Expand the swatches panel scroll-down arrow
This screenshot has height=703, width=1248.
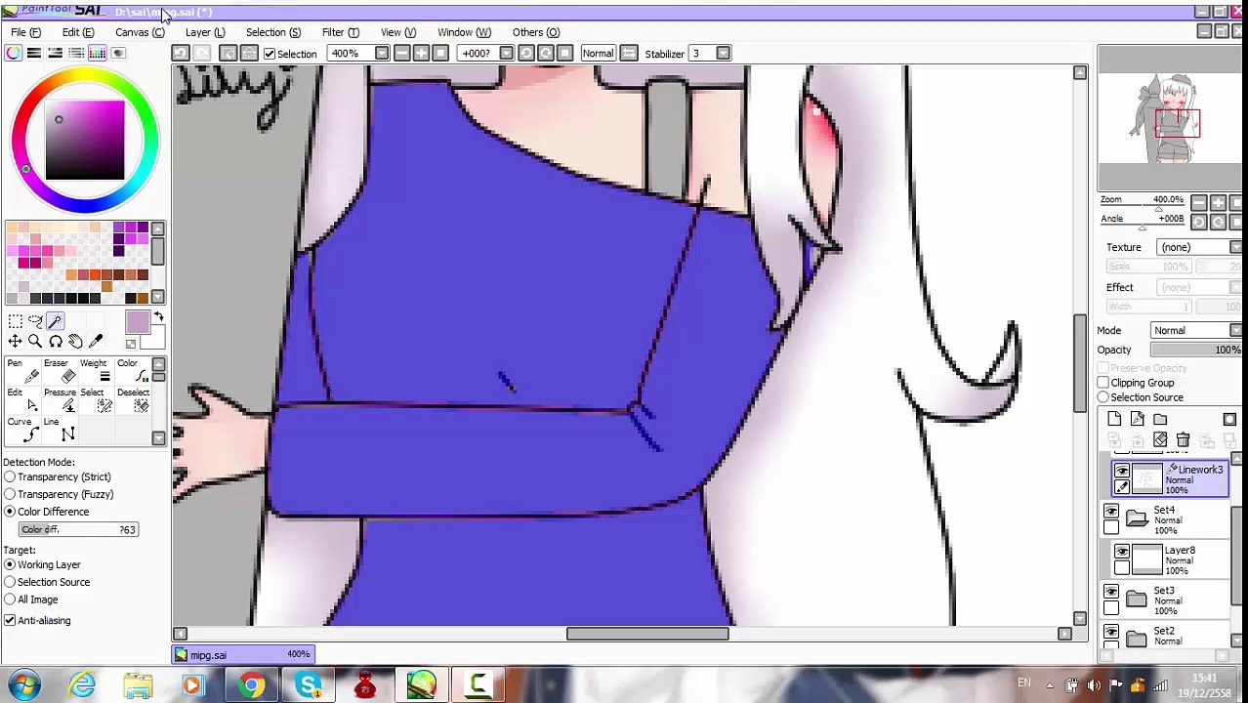pos(157,297)
